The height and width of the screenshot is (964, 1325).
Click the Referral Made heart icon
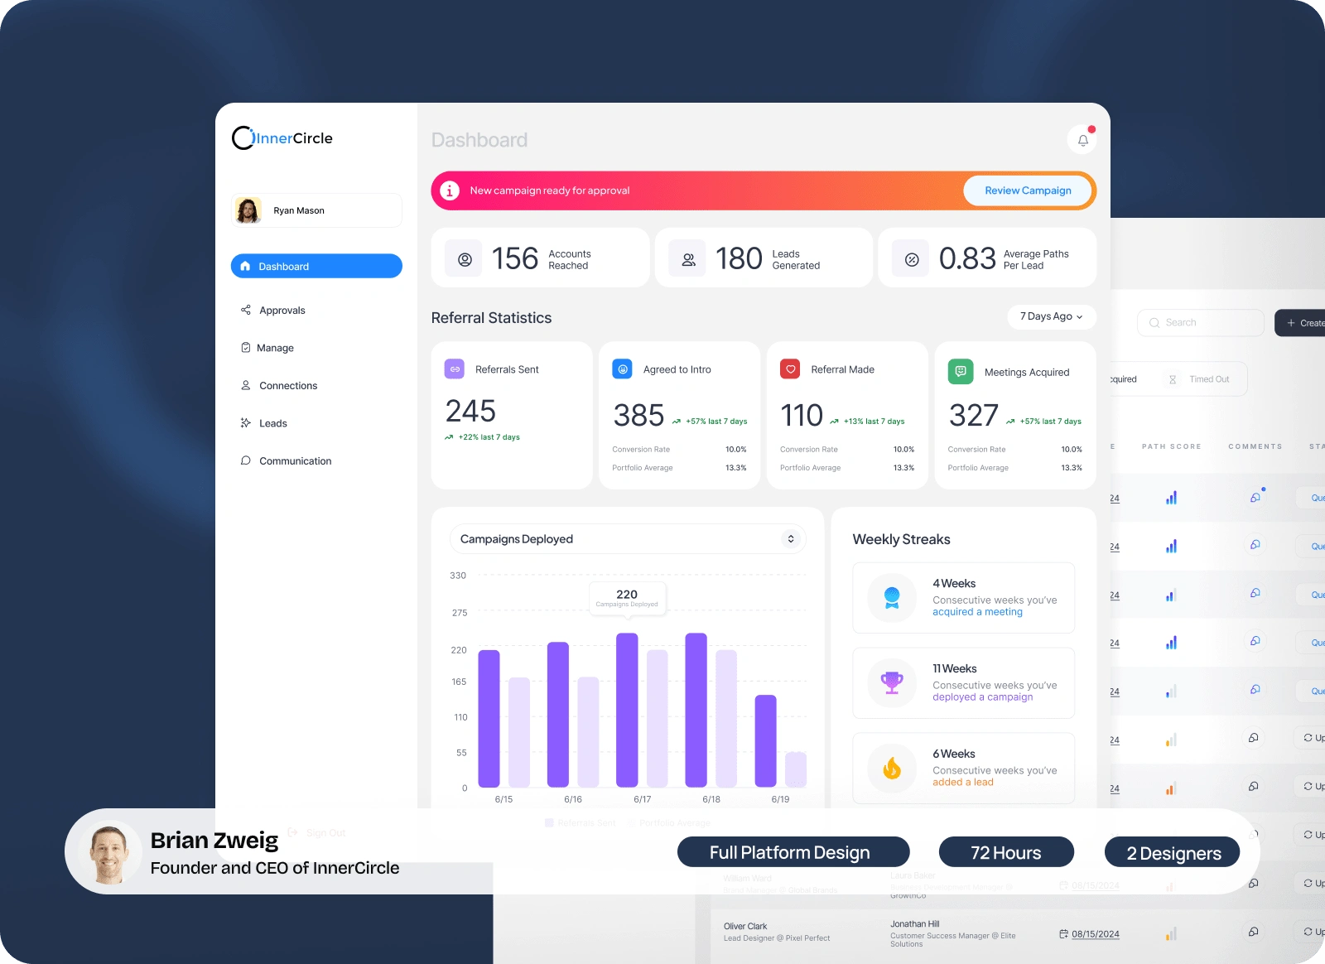click(790, 369)
